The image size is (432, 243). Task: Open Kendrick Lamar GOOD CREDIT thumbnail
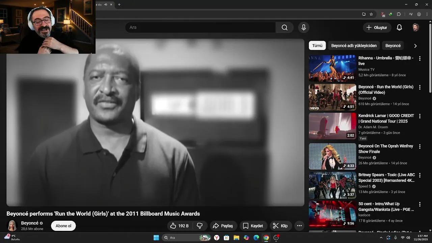[x=332, y=126]
